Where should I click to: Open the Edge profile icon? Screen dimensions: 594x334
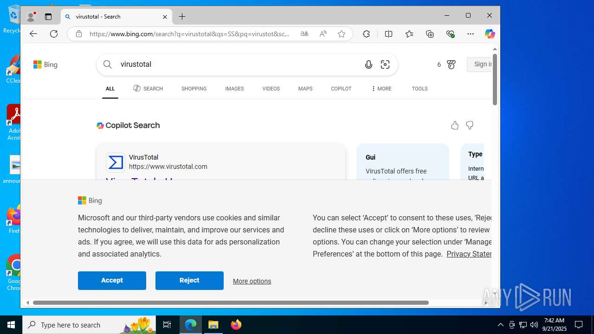(x=31, y=17)
